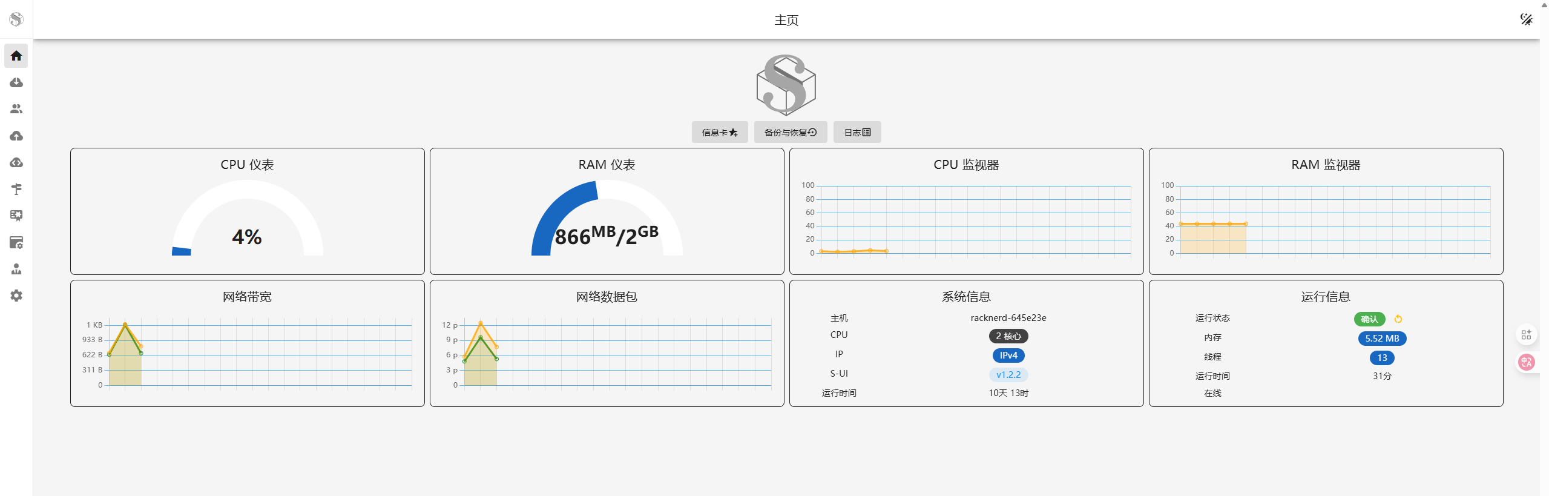The image size is (1549, 496).
Task: Open the window-with-gear sidebar icon
Action: tap(16, 242)
